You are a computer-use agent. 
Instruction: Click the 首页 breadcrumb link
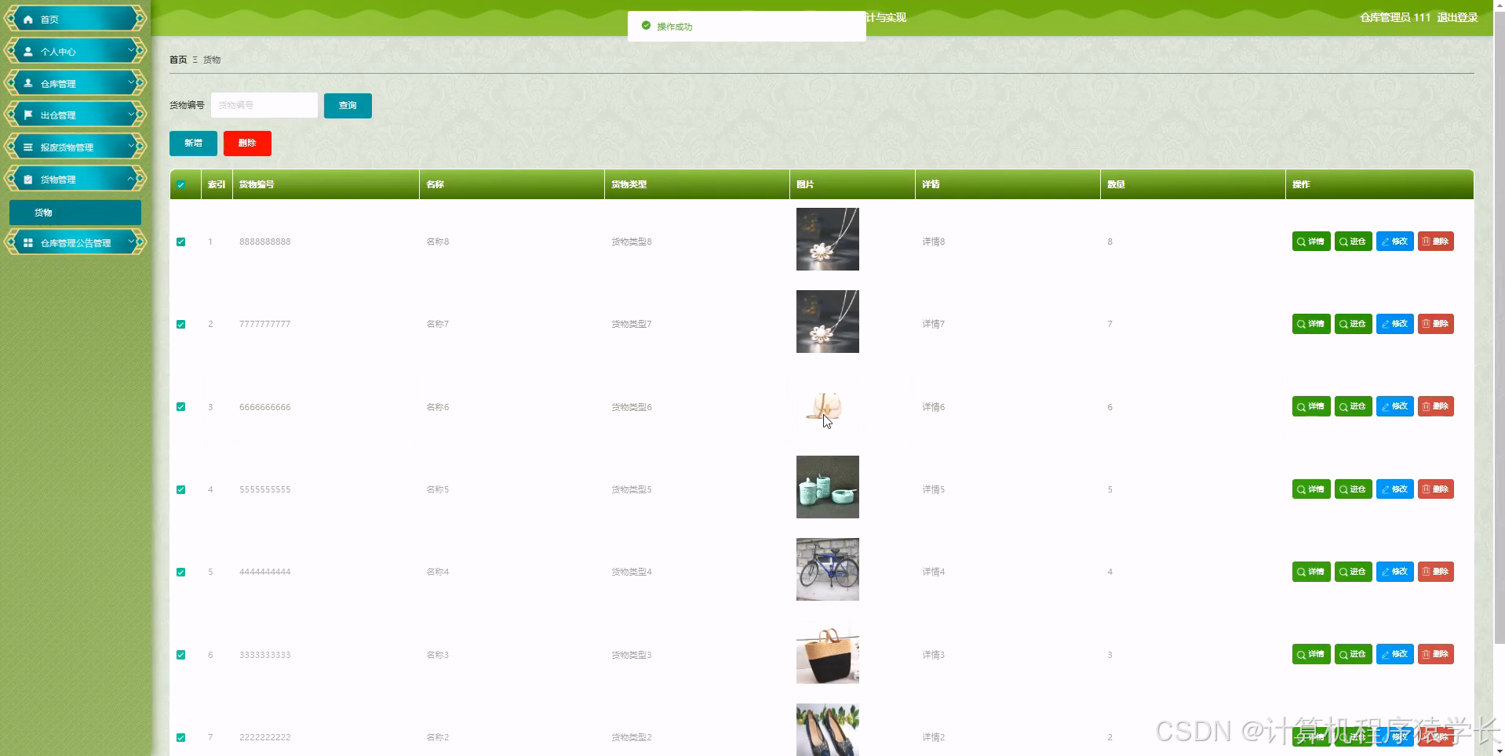point(178,60)
